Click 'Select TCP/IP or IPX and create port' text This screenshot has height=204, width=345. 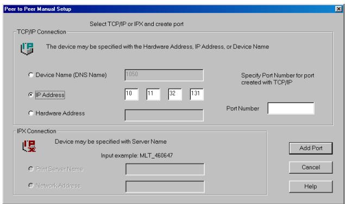(136, 24)
